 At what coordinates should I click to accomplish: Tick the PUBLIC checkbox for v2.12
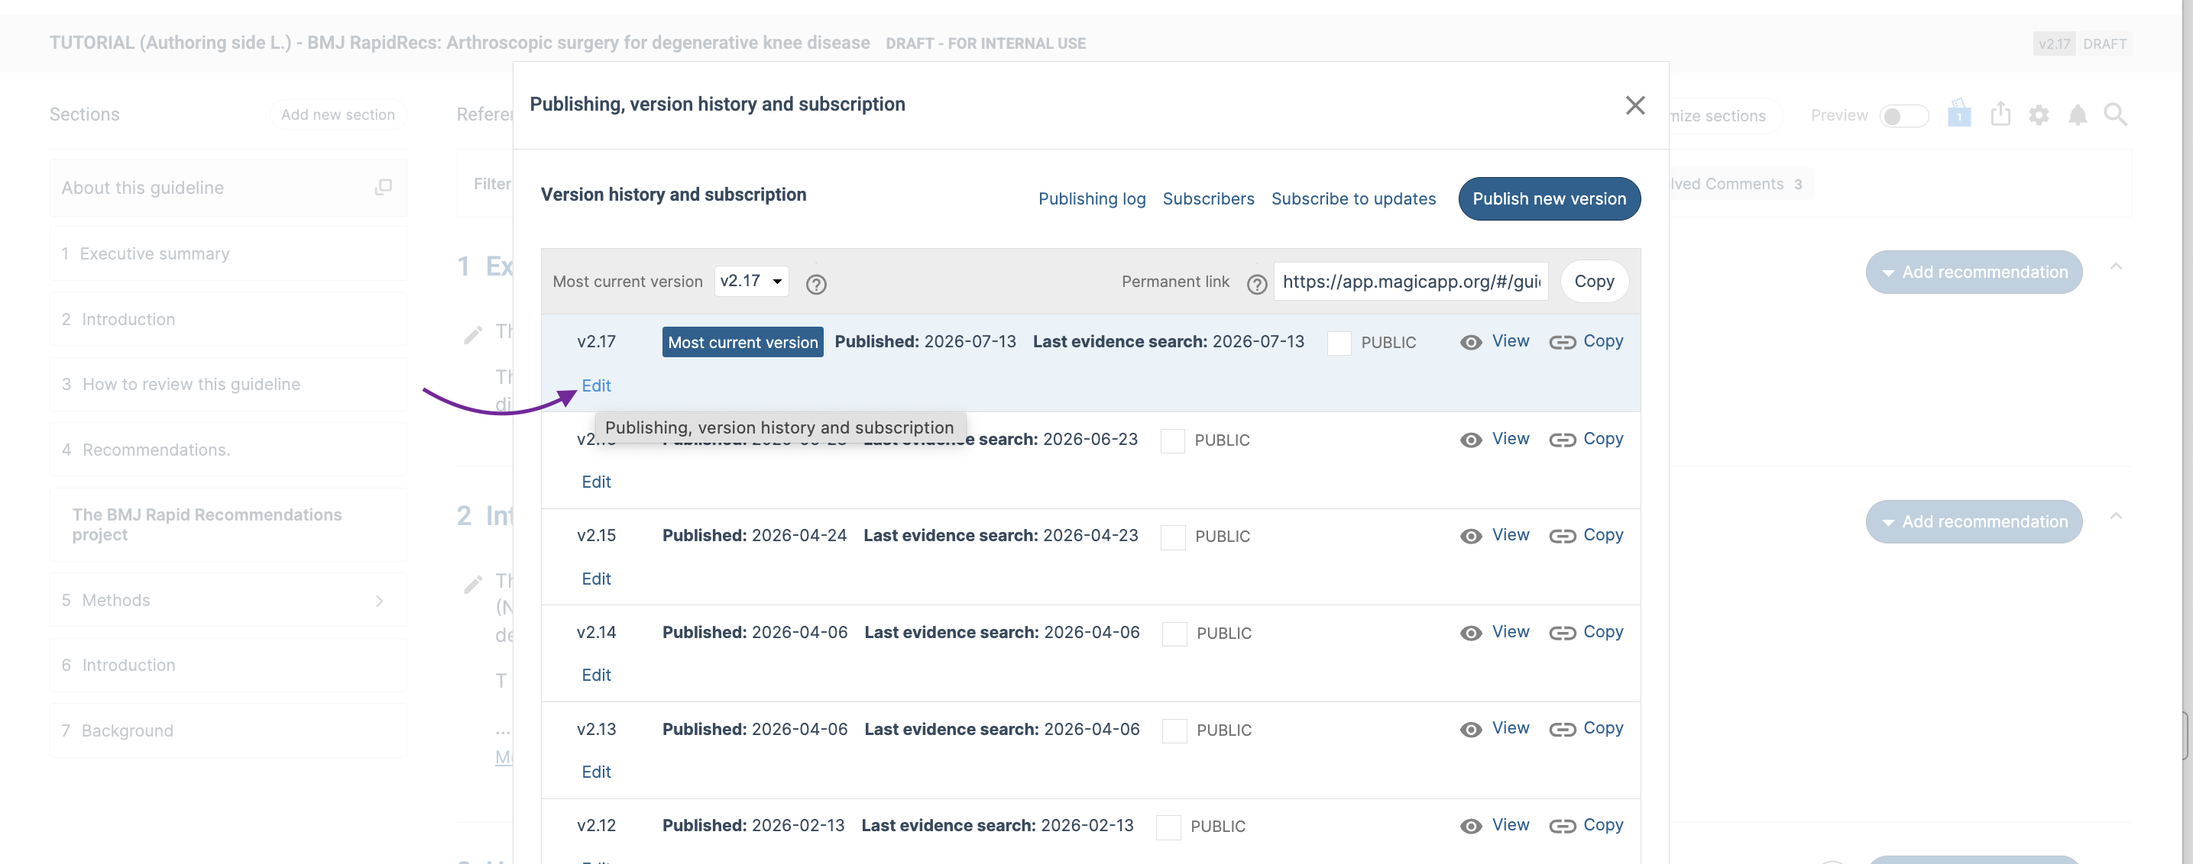1168,827
